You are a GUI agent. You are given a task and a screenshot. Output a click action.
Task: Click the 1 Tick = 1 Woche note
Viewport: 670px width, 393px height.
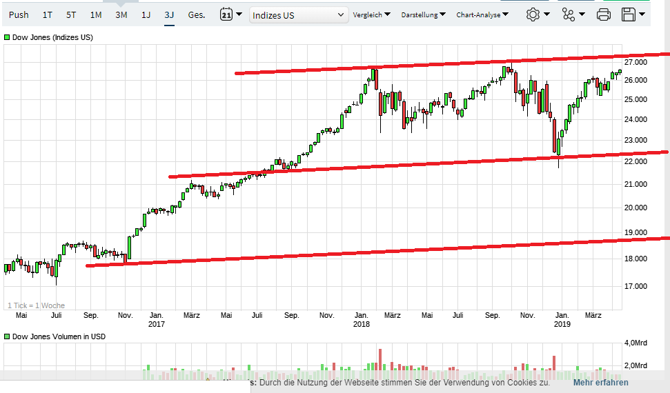(37, 305)
